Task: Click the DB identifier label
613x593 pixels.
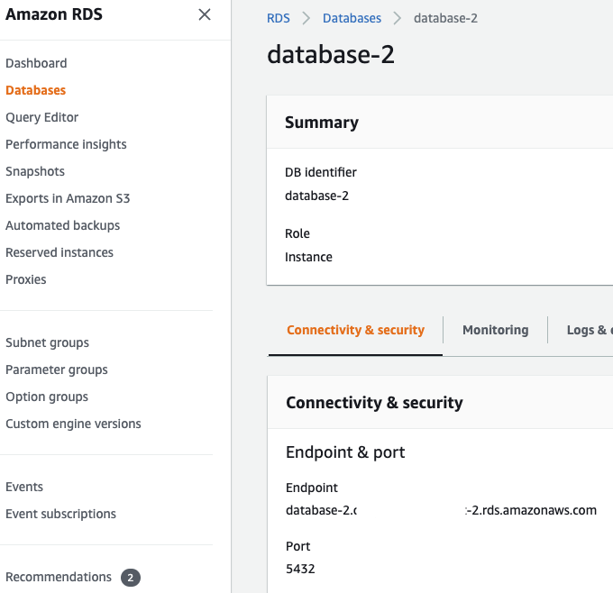Action: coord(321,172)
